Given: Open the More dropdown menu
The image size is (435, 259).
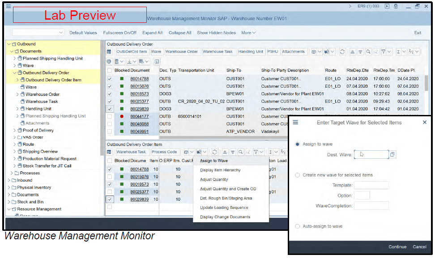Looking at the screenshot, I should coord(248,33).
